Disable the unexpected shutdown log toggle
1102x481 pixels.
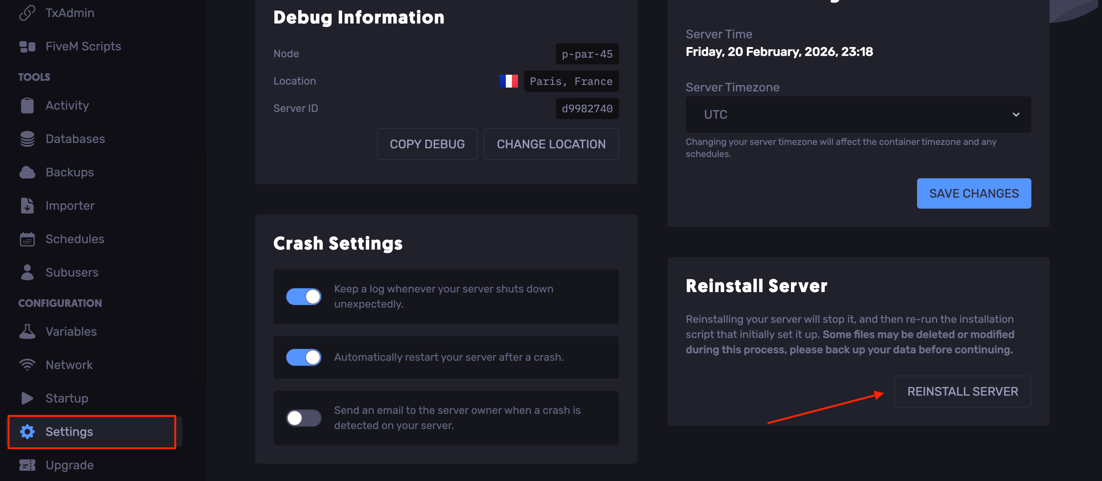303,297
